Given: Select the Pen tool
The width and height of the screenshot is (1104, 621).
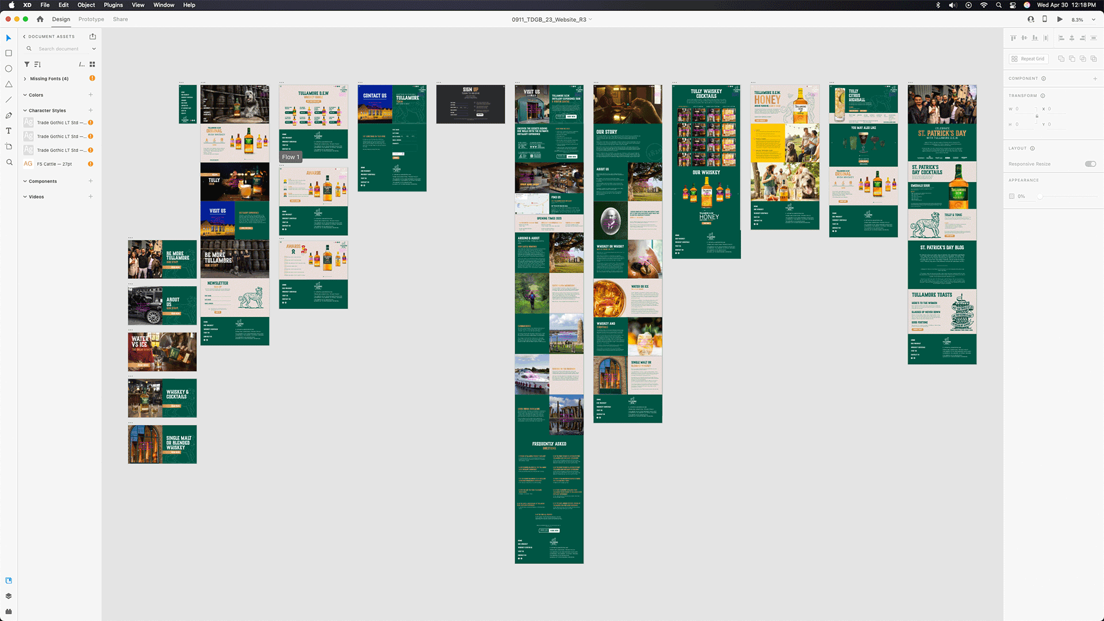Looking at the screenshot, I should click(x=9, y=116).
